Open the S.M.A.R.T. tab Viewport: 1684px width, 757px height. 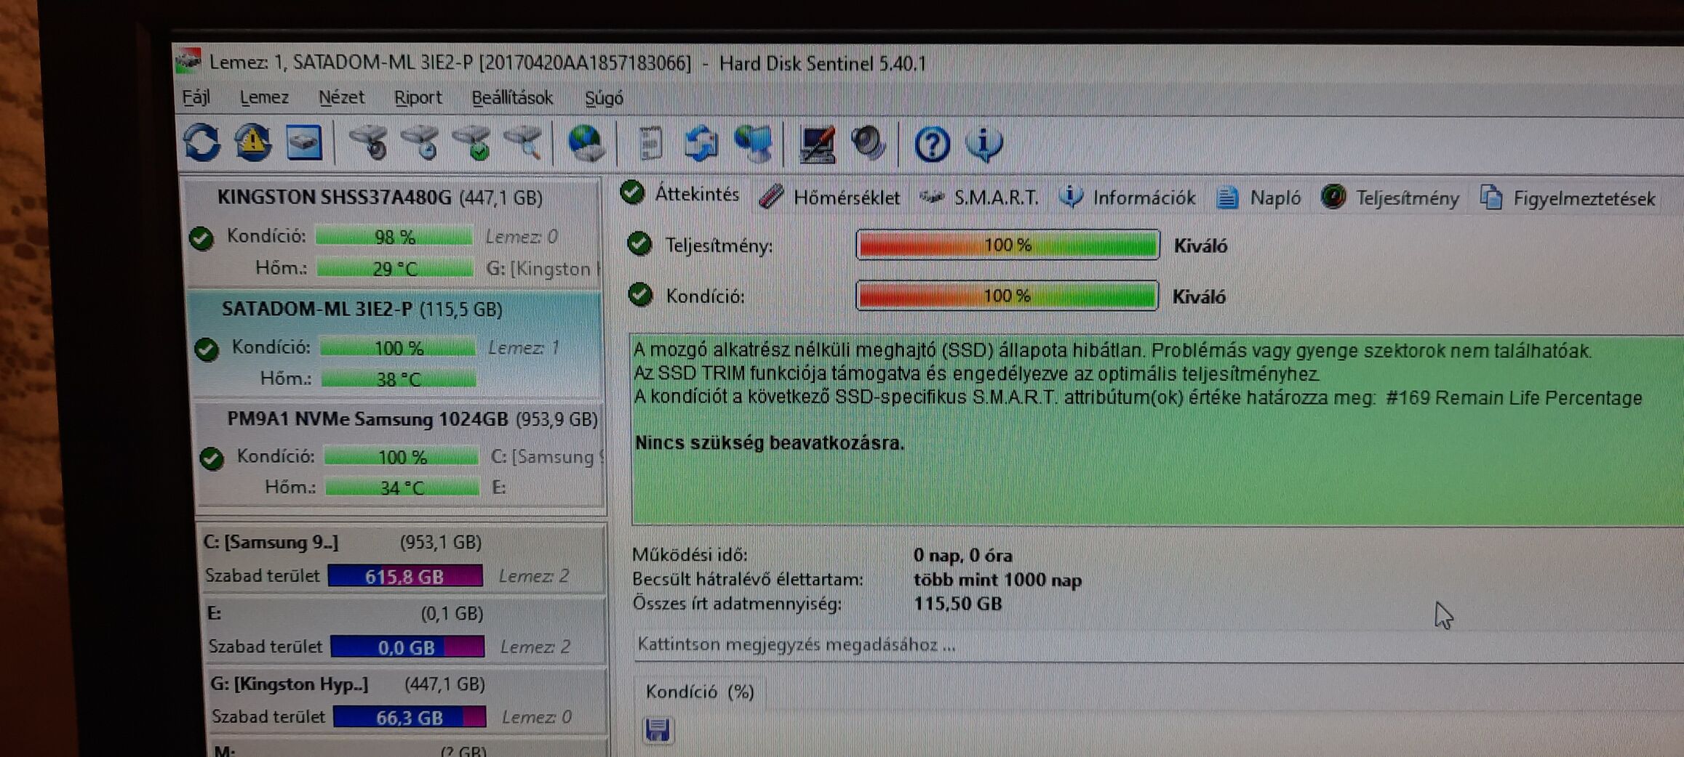979,197
